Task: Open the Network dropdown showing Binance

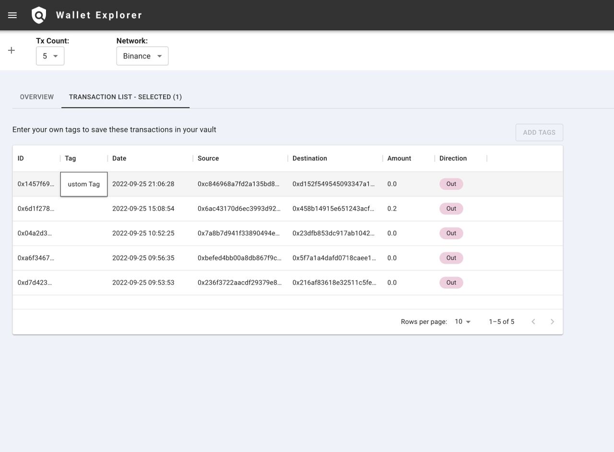Action: pos(142,56)
